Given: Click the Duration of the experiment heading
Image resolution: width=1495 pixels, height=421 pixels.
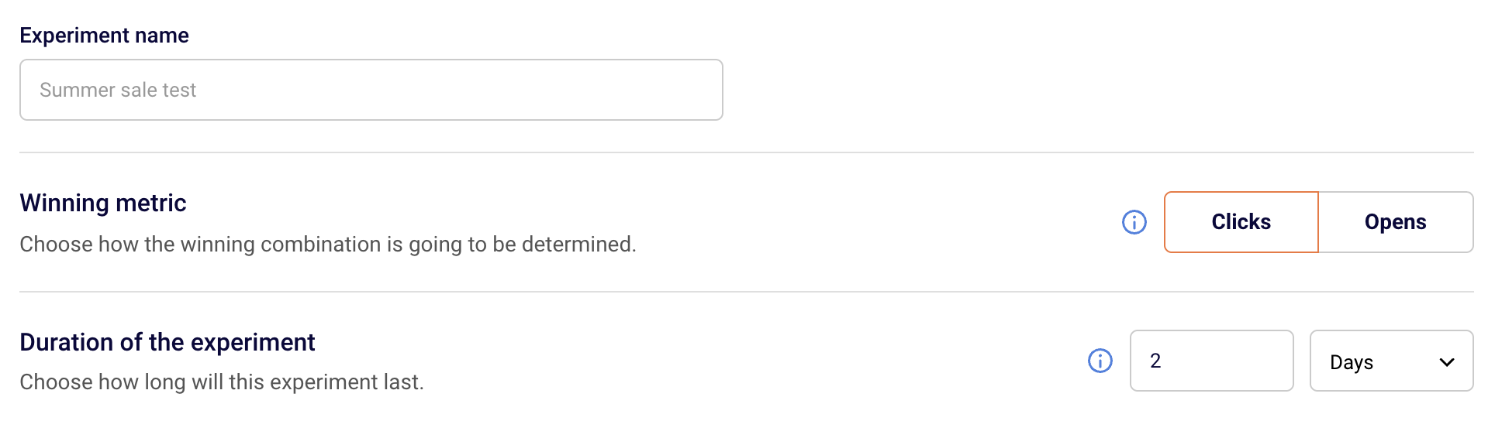Looking at the screenshot, I should (x=167, y=342).
